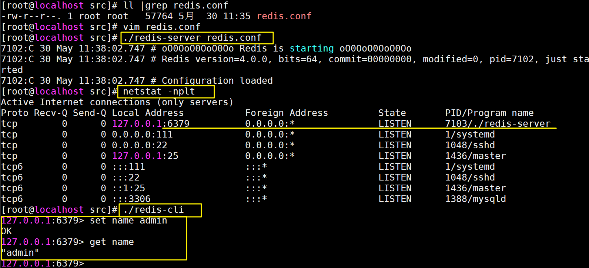This screenshot has height=268, width=589.
Task: Click the "pid=7102," log value
Action: [514, 59]
